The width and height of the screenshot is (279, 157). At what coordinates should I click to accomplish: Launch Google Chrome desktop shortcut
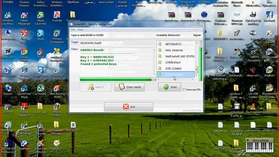click(x=24, y=55)
